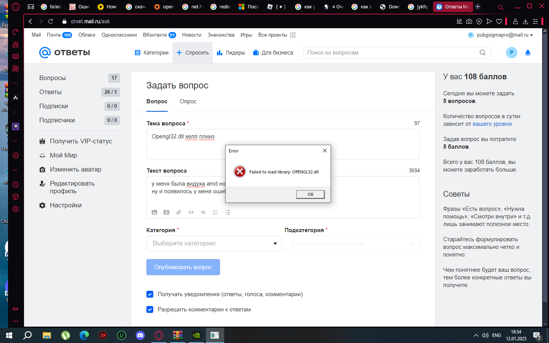Click notifications bell icon on Ответы
Viewport: 549px width, 343px height.
[528, 53]
